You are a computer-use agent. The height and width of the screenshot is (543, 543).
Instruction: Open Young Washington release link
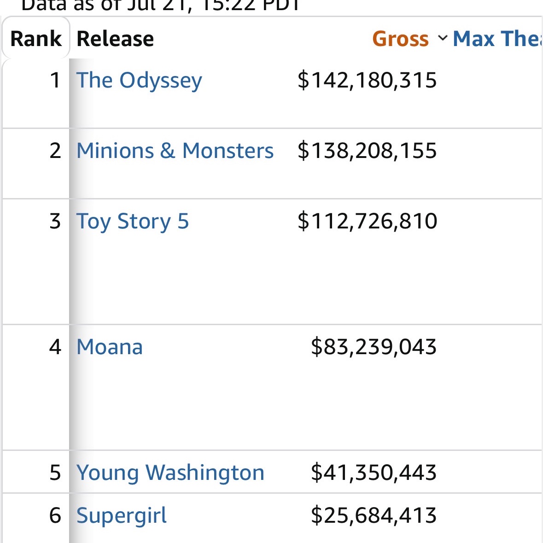pyautogui.click(x=170, y=473)
